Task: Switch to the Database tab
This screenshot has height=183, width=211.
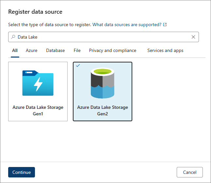Action: click(56, 51)
